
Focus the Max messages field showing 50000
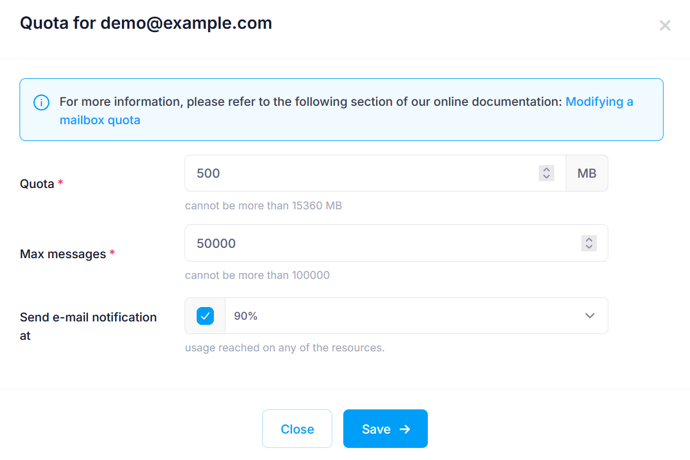[379, 243]
